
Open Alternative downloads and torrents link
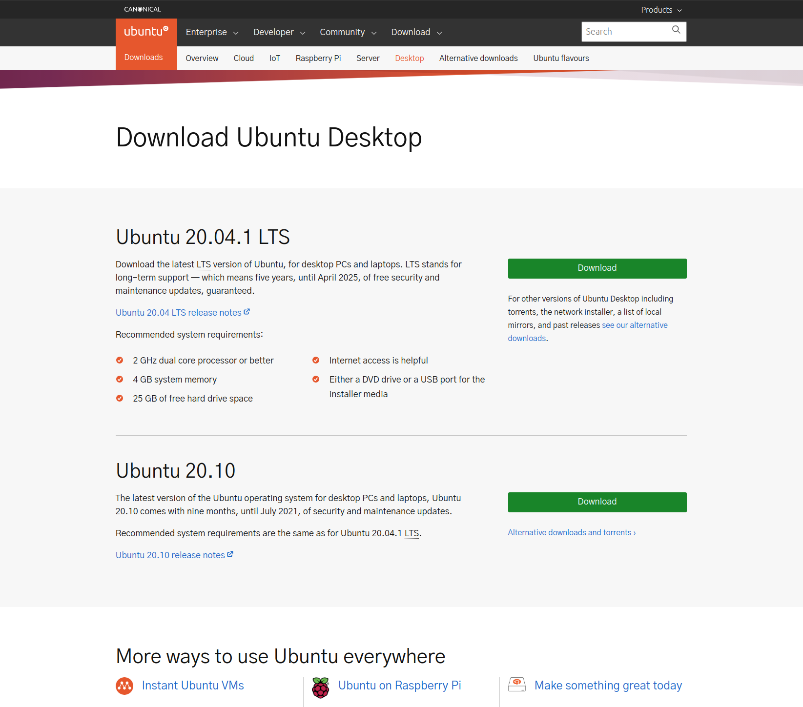click(572, 532)
